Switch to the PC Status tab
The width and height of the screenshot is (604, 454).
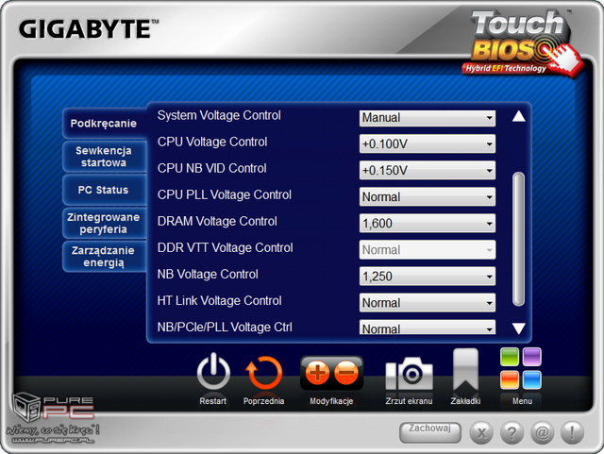tap(103, 190)
